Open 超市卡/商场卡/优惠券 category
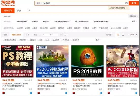 (101, 21)
